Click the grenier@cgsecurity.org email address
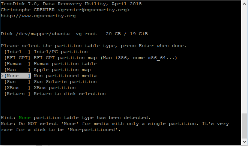The height and width of the screenshot is (146, 248). (94, 10)
